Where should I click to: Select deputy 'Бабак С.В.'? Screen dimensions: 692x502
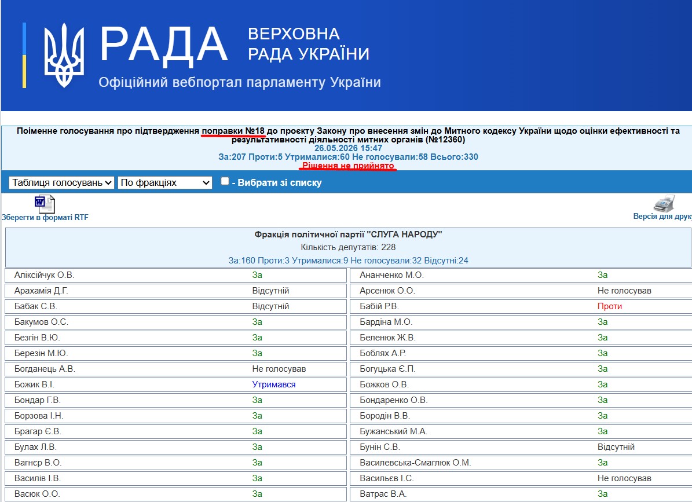(x=36, y=306)
